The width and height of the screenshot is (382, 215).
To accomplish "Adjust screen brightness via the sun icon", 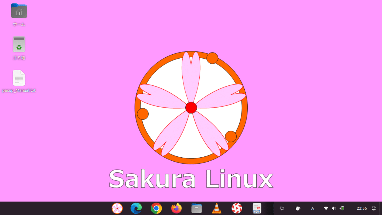I will 281,208.
